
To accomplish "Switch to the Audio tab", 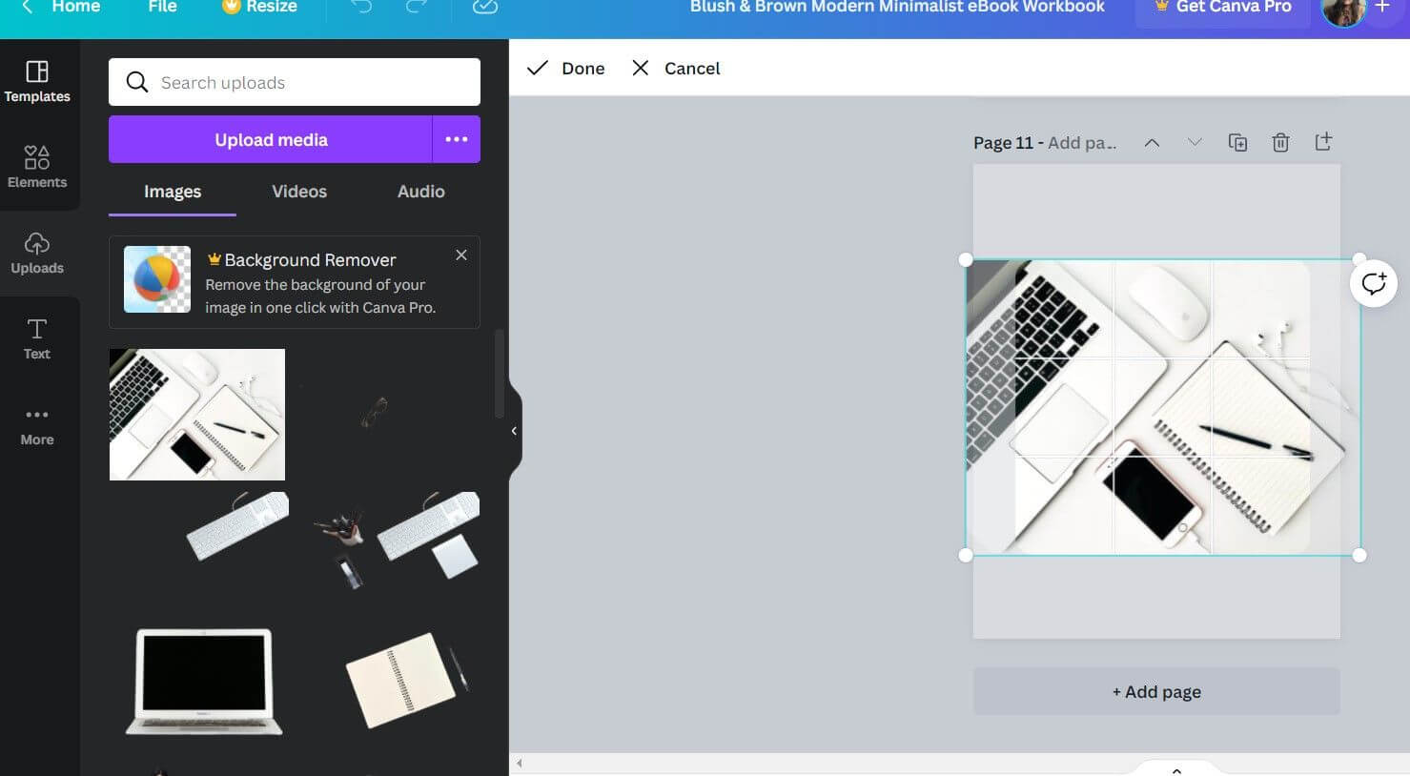I will pyautogui.click(x=421, y=192).
